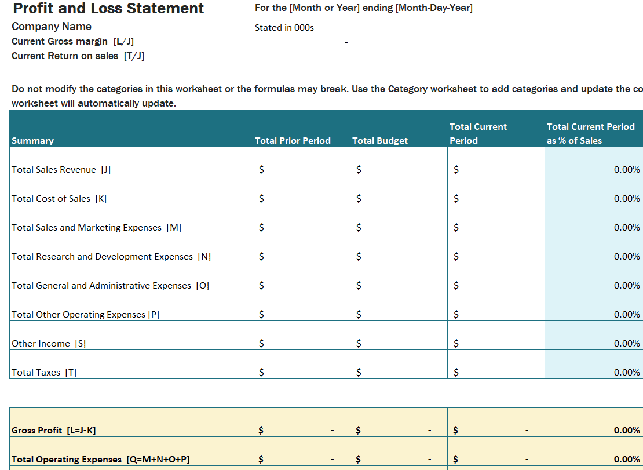The image size is (643, 470).
Task: Select Total Taxes current period amount
Action: 496,365
